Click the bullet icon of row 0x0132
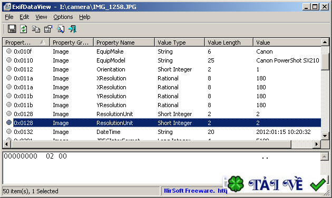This screenshot has width=332, height=198. 8,131
